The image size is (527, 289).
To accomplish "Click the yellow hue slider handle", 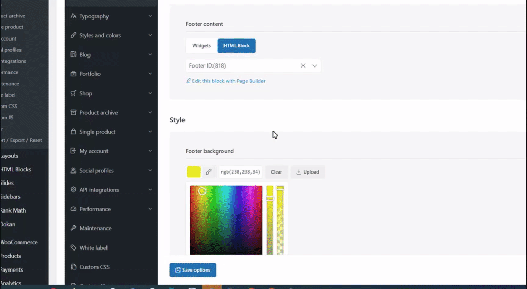I will [x=270, y=198].
